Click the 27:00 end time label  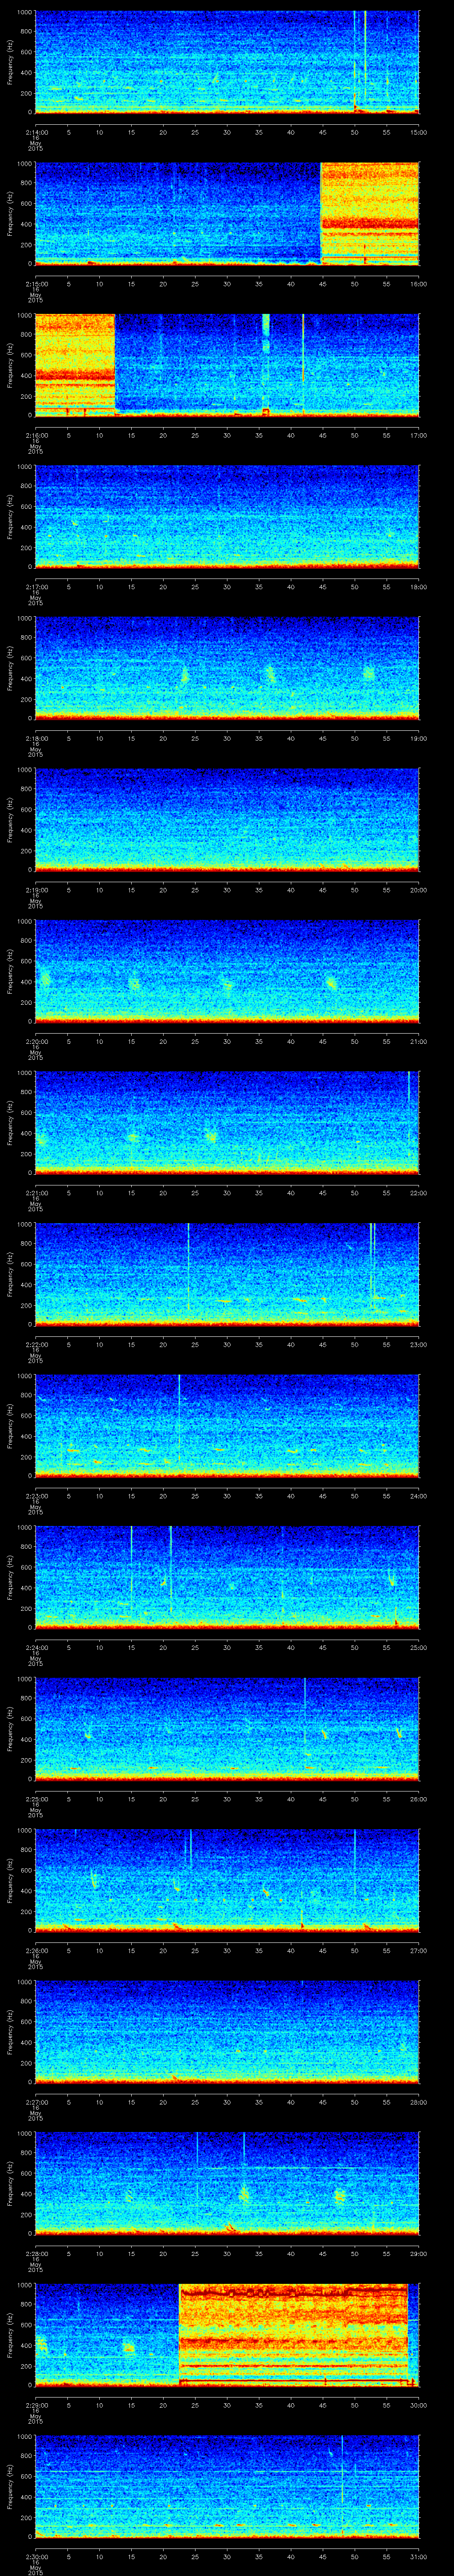coord(418,1950)
